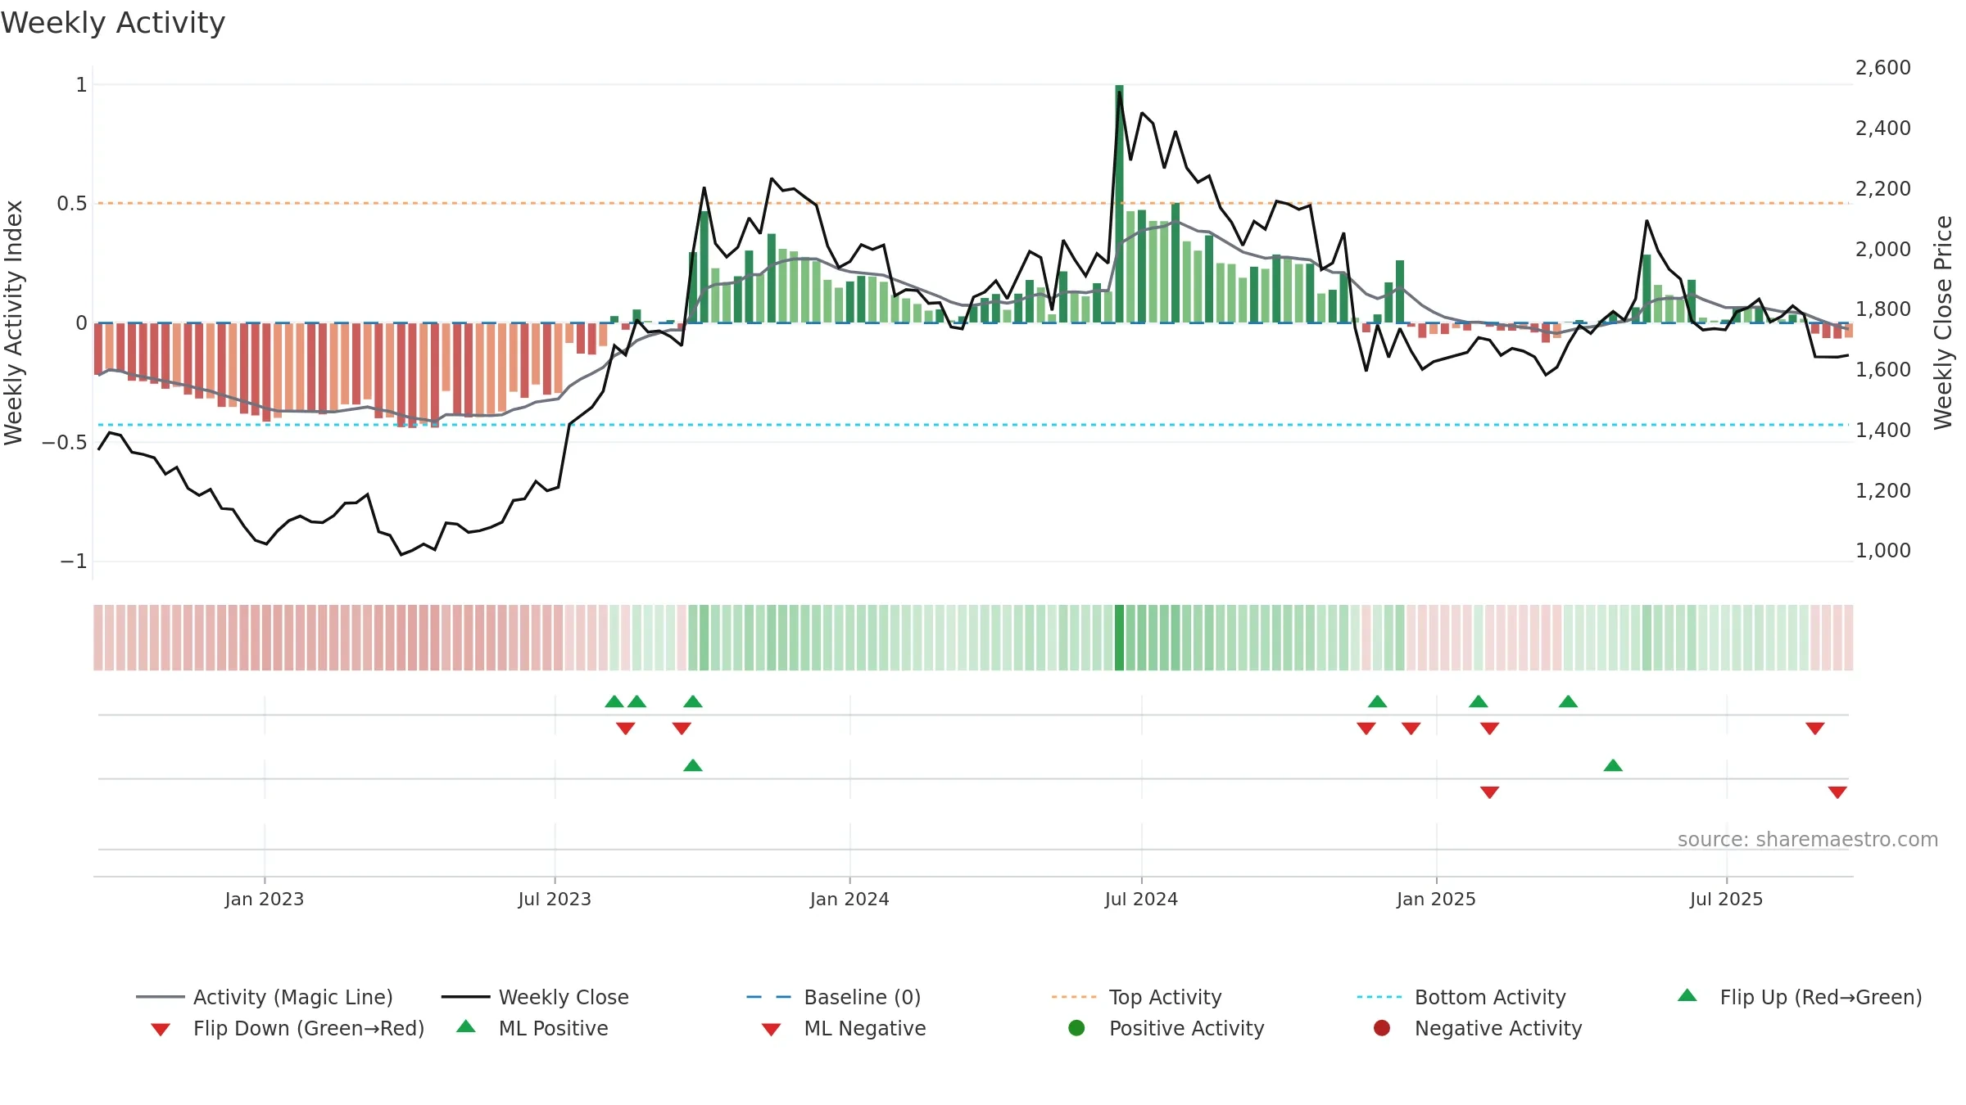The height and width of the screenshot is (1105, 1966).
Task: Click the Negative Activity red dot legend
Action: point(1478,1028)
